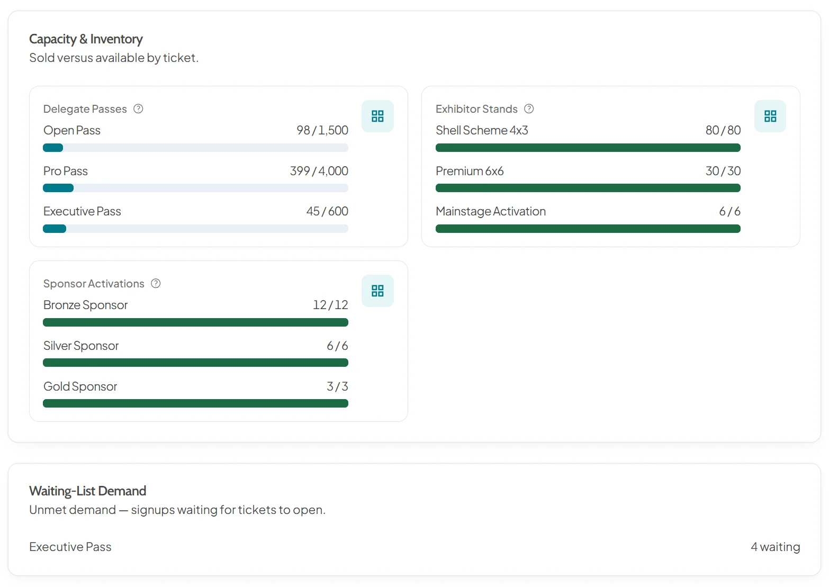Select the 'Open Pass' label
Viewport: 829px width, 587px height.
pyautogui.click(x=72, y=130)
